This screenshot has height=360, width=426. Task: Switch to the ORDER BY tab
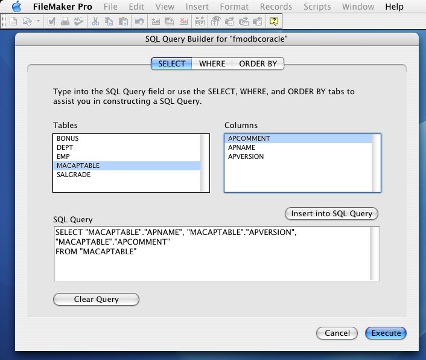click(258, 63)
